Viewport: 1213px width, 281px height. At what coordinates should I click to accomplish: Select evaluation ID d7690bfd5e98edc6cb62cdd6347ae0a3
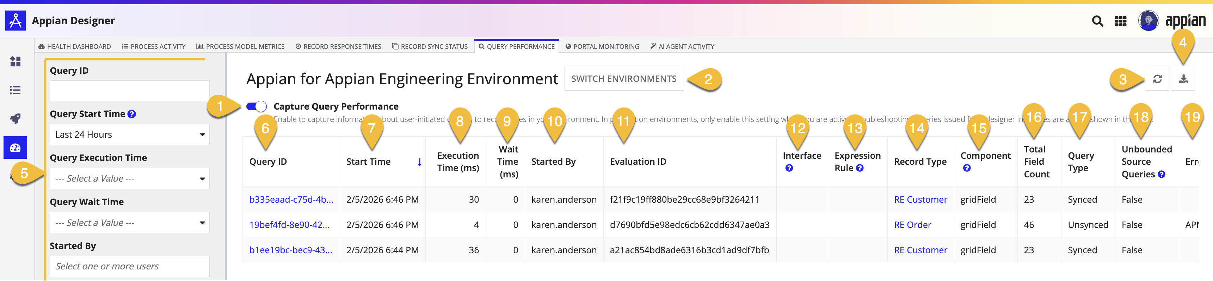689,225
